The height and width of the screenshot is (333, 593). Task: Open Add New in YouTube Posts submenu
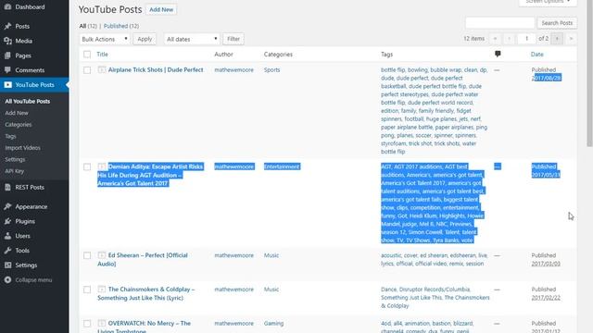17,113
